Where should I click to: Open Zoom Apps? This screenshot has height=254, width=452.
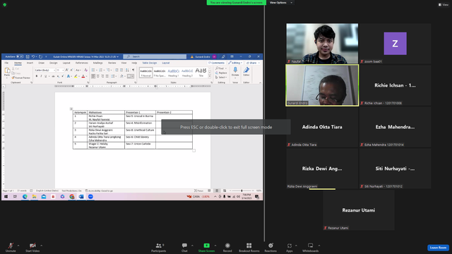click(290, 247)
